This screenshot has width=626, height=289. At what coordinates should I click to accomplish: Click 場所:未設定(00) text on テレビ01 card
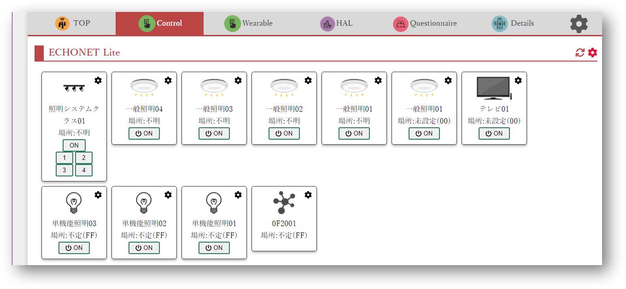(x=494, y=121)
